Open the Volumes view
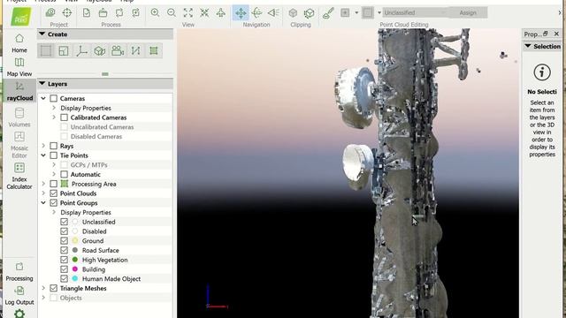The image size is (566, 318). point(19,117)
